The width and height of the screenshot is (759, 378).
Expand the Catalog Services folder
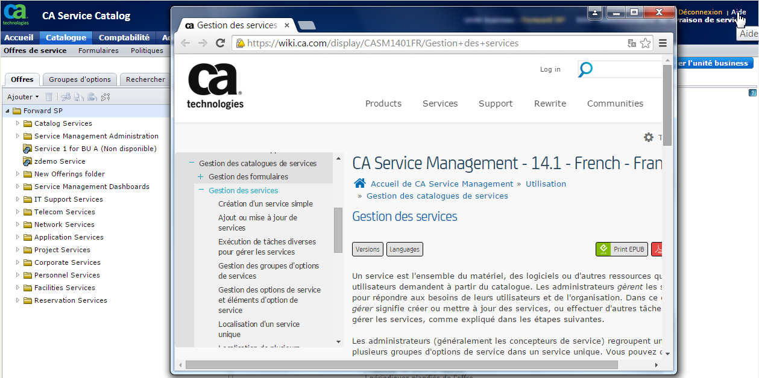click(18, 123)
